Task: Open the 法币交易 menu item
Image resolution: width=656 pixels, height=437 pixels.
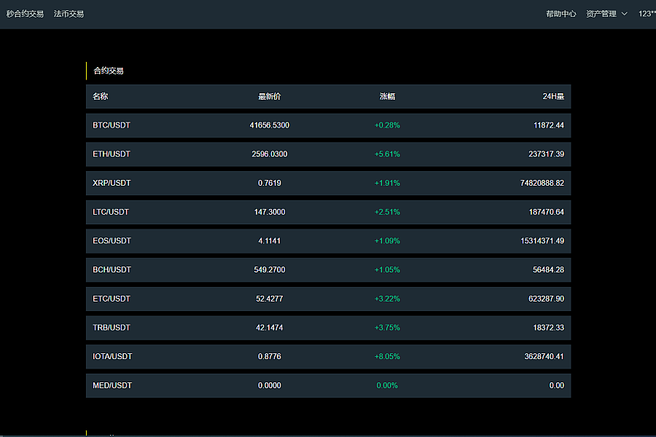Action: pyautogui.click(x=69, y=14)
